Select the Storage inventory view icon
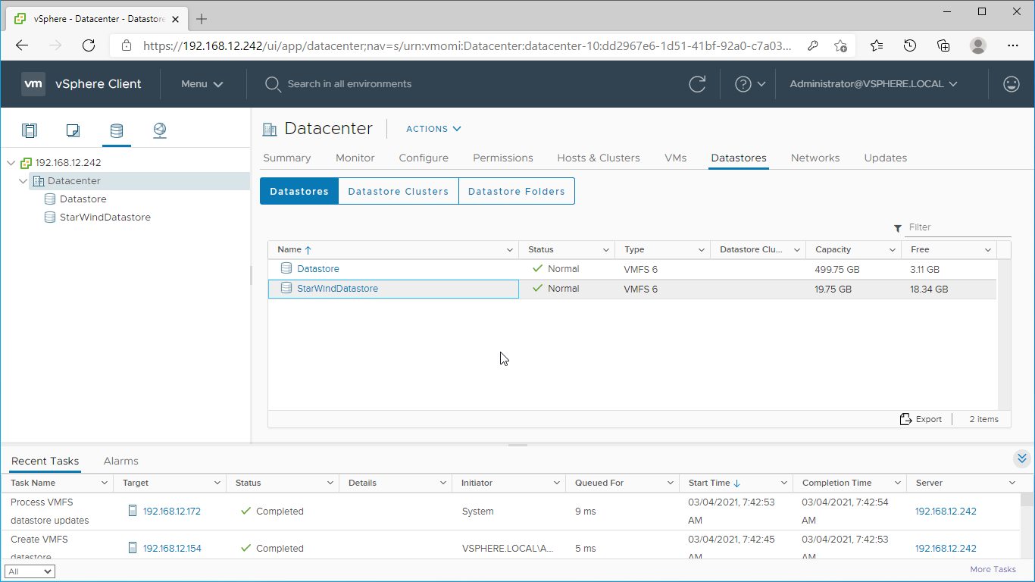1035x582 pixels. pos(117,130)
